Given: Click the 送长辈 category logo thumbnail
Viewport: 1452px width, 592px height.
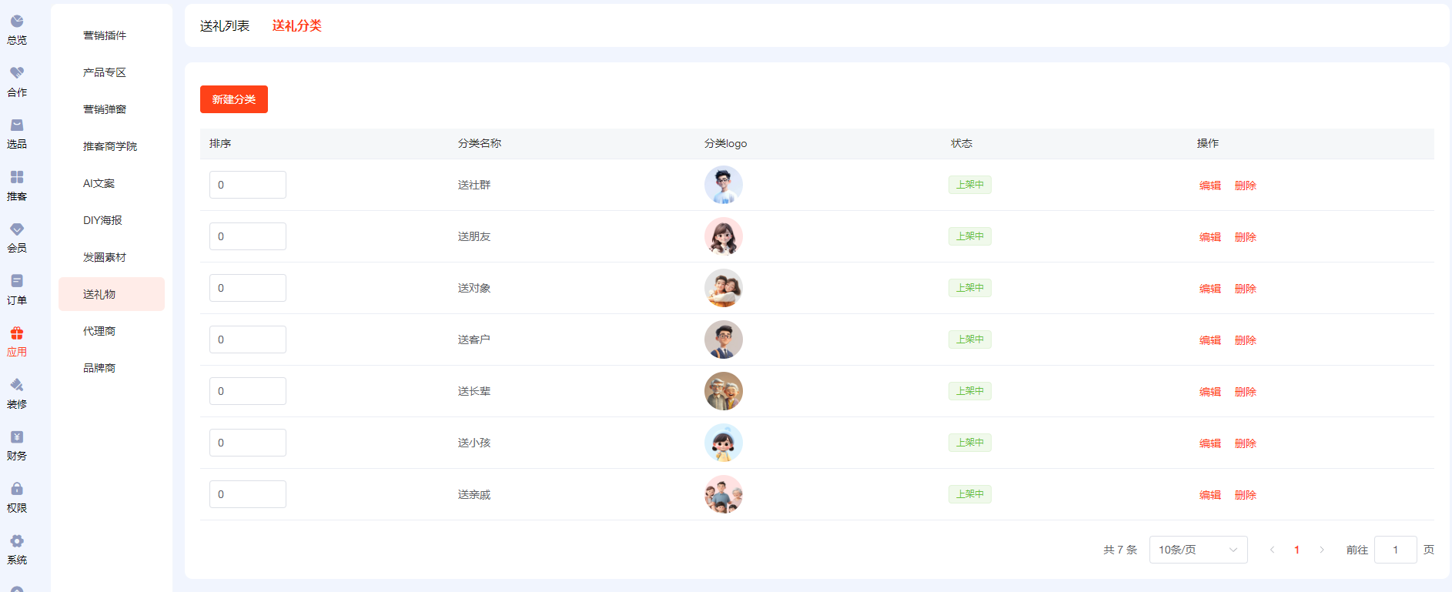Looking at the screenshot, I should click(x=724, y=391).
